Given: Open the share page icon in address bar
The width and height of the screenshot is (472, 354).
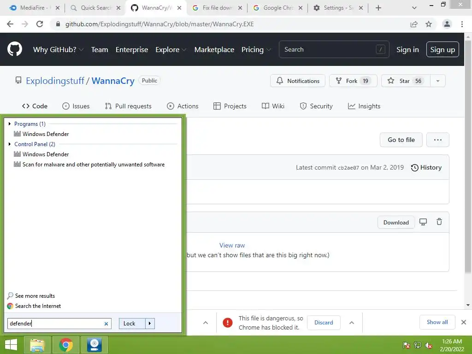Looking at the screenshot, I should pyautogui.click(x=414, y=24).
